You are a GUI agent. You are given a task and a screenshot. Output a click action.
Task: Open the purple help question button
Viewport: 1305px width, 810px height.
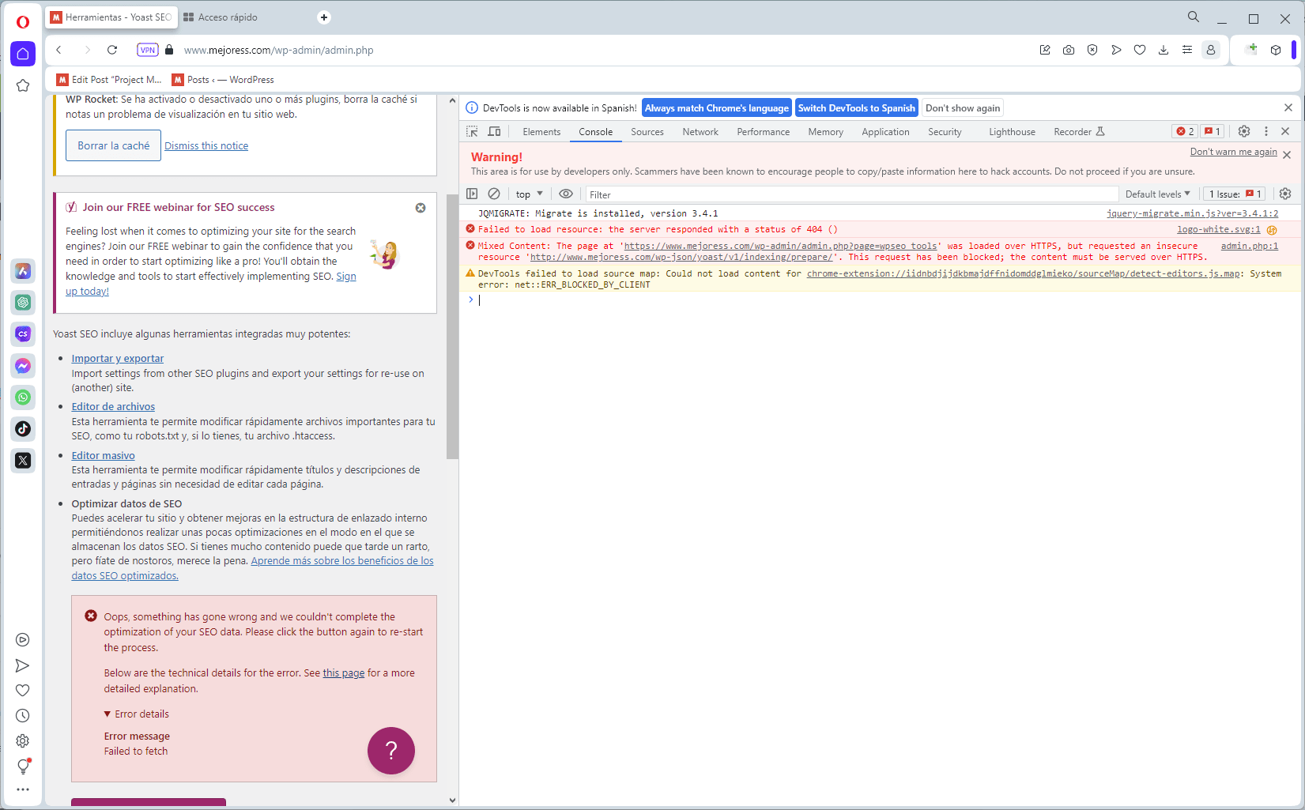391,751
